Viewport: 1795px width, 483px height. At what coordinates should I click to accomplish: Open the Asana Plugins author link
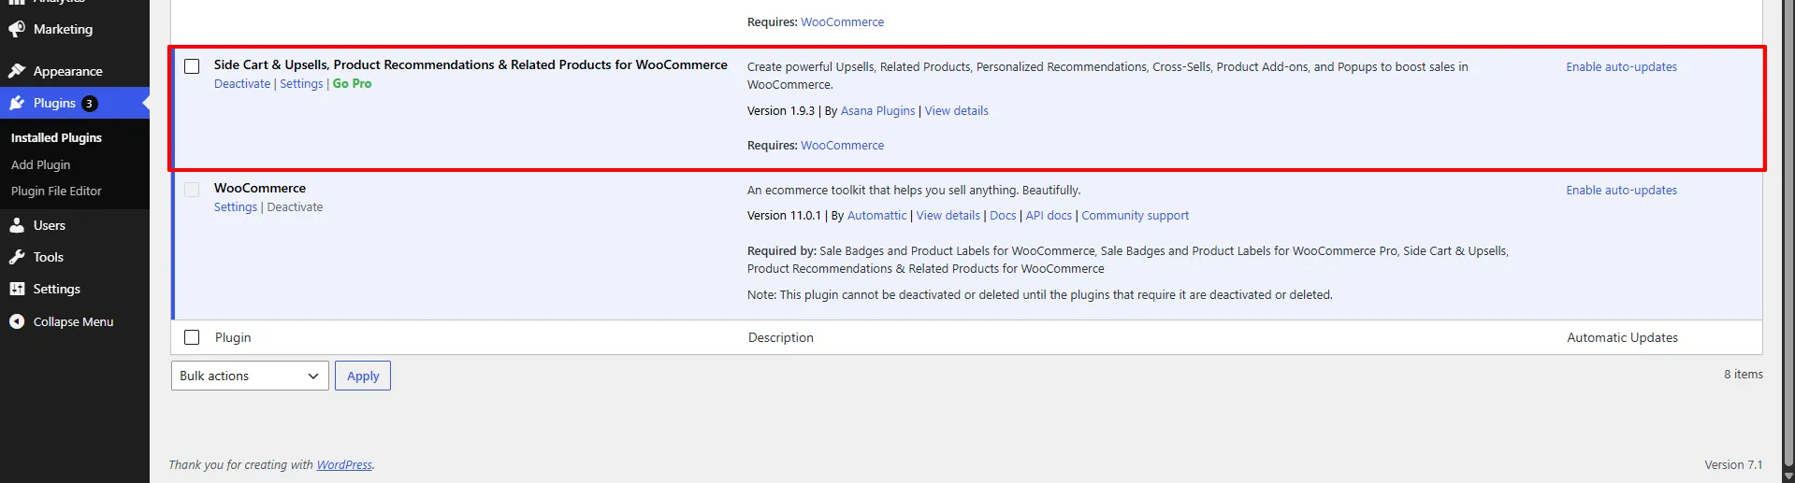click(877, 111)
